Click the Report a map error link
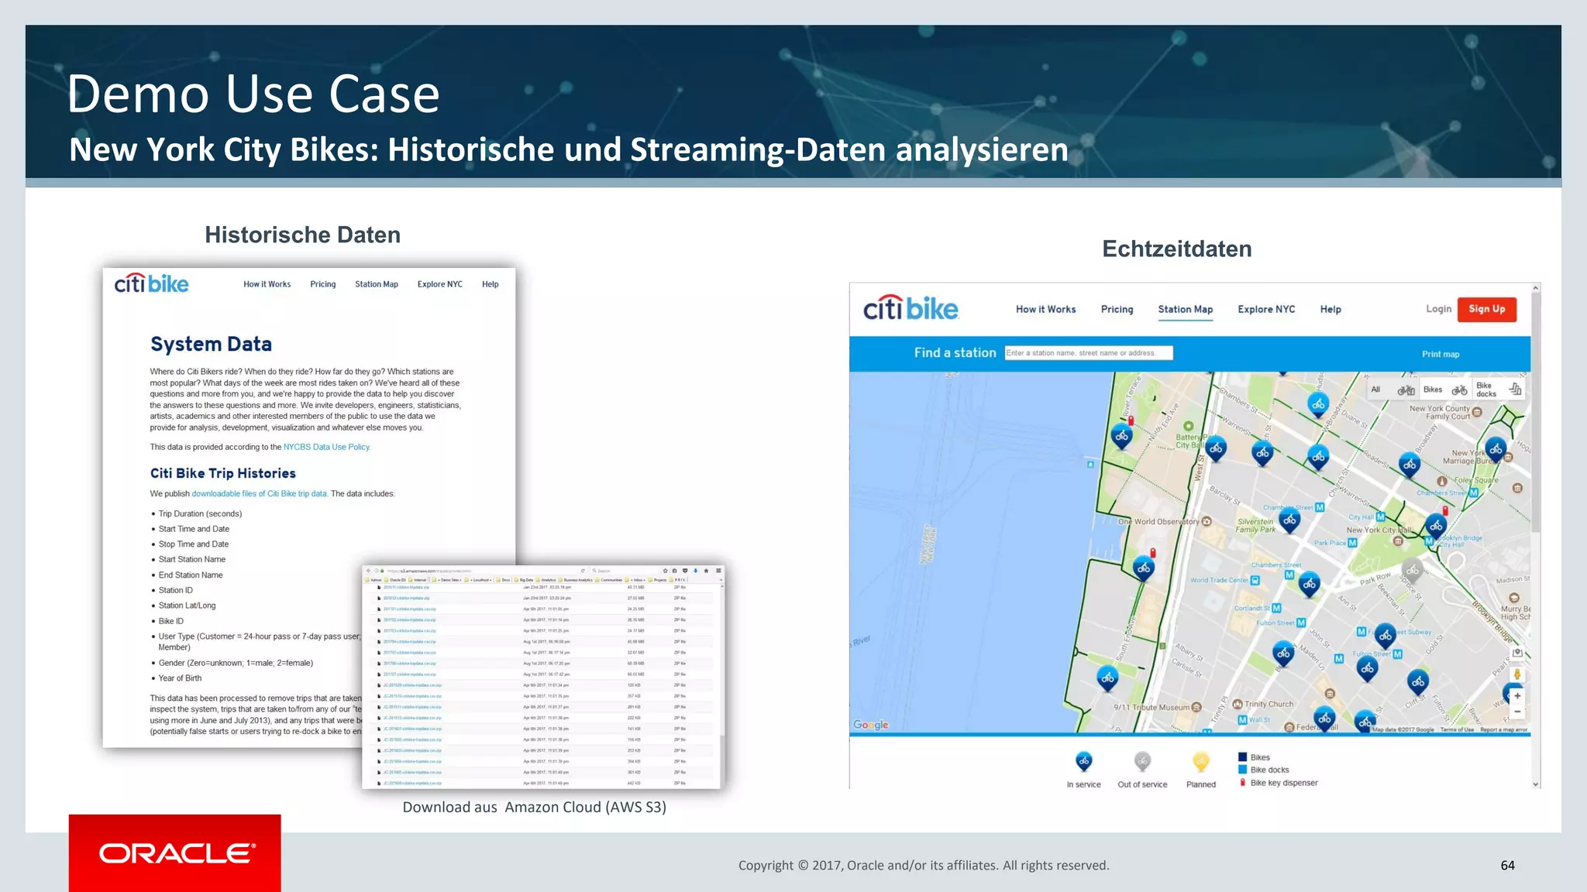 coord(1503,729)
